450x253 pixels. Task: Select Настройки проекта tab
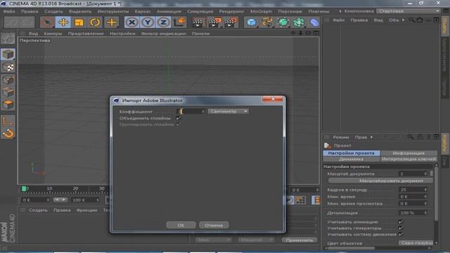coord(352,153)
